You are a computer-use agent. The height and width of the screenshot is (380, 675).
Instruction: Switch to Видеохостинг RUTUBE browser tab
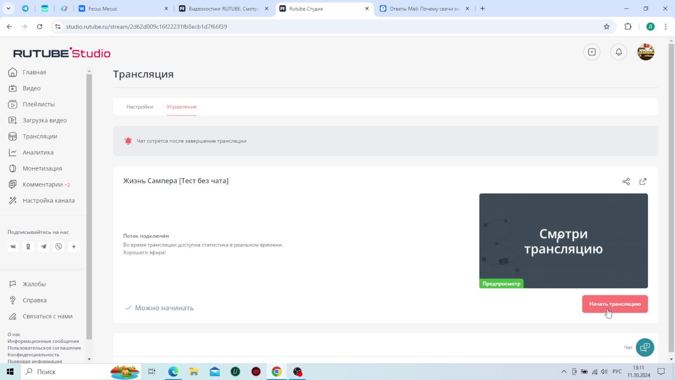(223, 8)
